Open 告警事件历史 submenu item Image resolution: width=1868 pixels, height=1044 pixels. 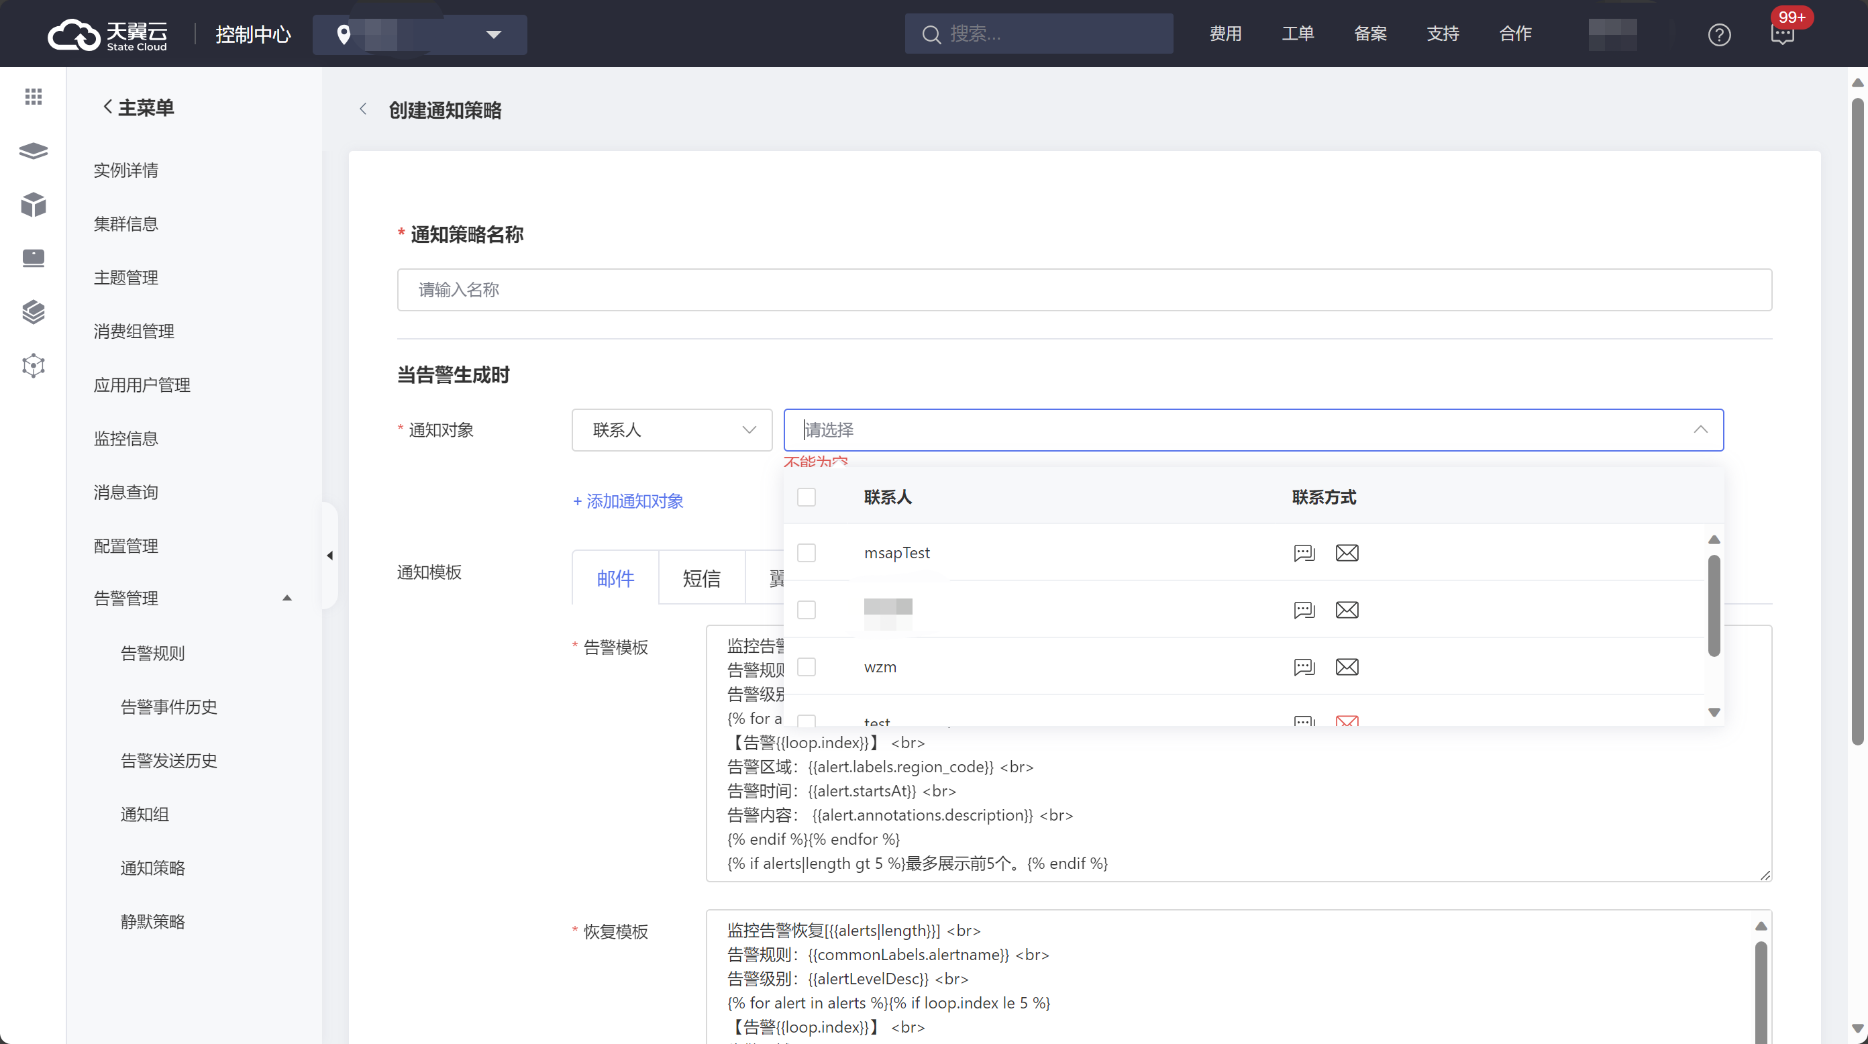click(x=169, y=707)
